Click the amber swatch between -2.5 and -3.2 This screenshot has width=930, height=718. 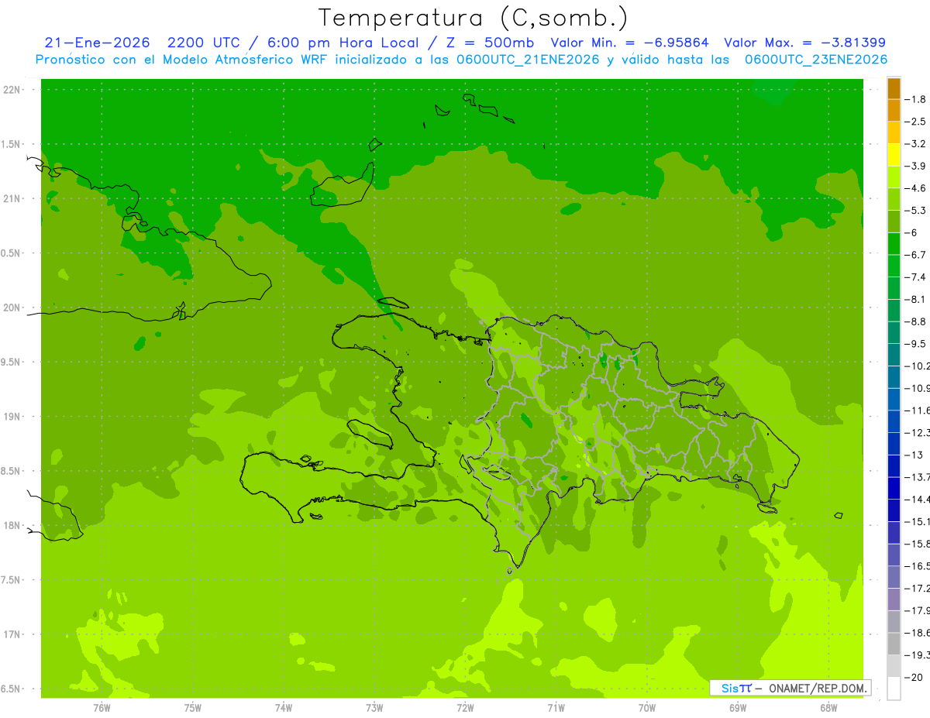tap(894, 132)
